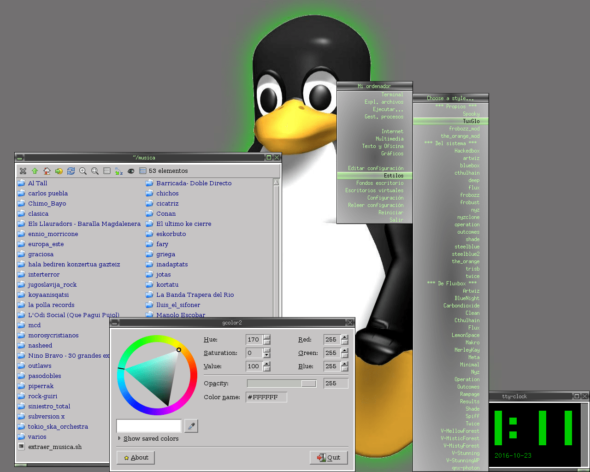This screenshot has width=590, height=472.
Task: Open the Estilos submenu entry
Action: click(375, 176)
